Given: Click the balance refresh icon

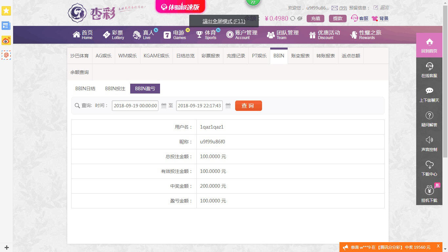Looking at the screenshot, I should [x=293, y=19].
